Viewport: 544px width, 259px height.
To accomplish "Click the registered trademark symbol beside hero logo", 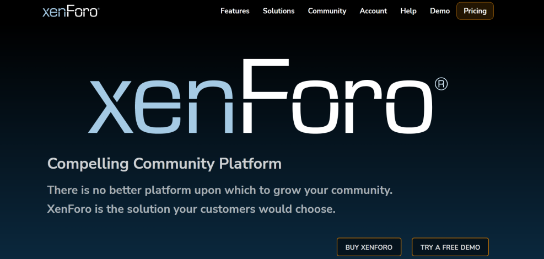I will (441, 84).
